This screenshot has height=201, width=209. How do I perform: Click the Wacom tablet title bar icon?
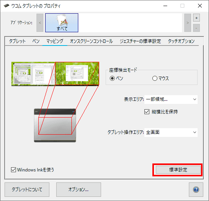(6, 6)
